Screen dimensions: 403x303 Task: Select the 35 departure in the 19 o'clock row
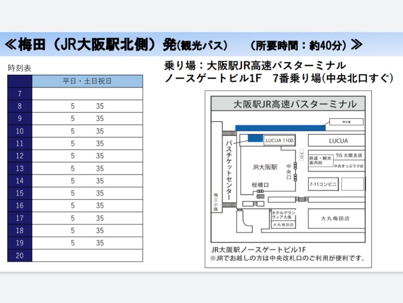click(100, 243)
